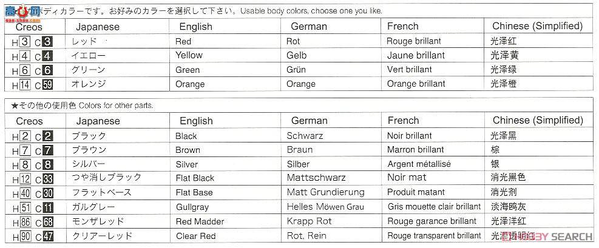599x248 pixels.
Task: Select the Rouge garance brillant French entry
Action: [432, 221]
